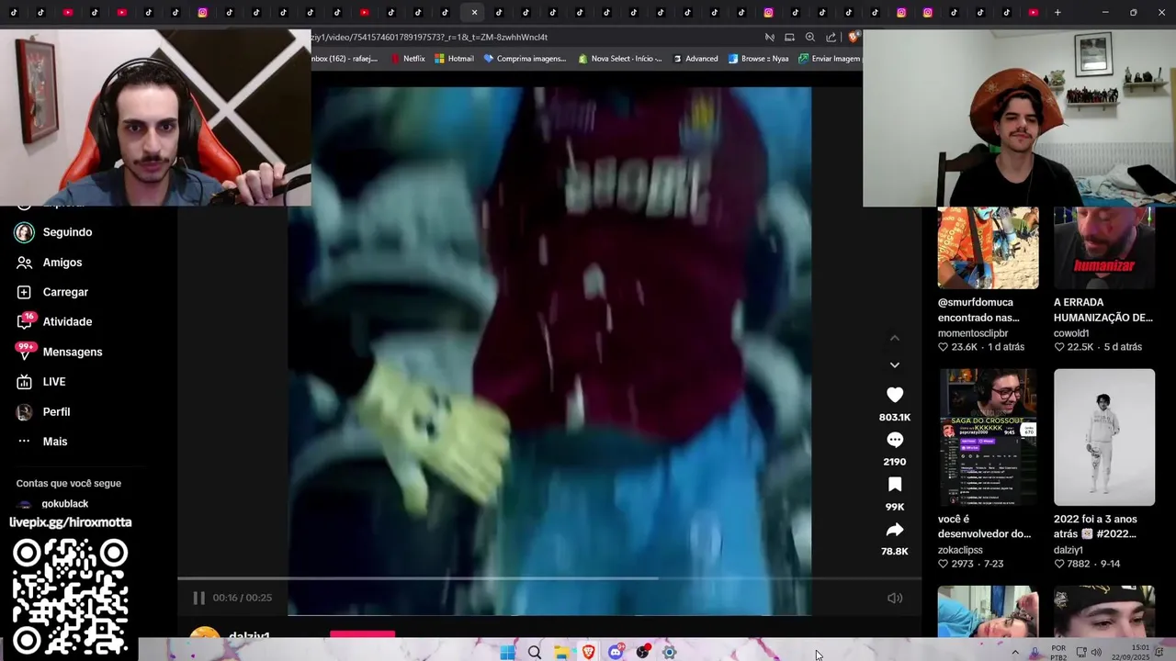1176x661 pixels.
Task: Open a new browser tab
Action: [x=1057, y=13]
